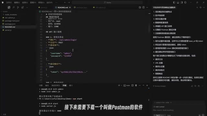207x116 pixels.
Task: Give thumbs down to the response
Action: coord(195,86)
